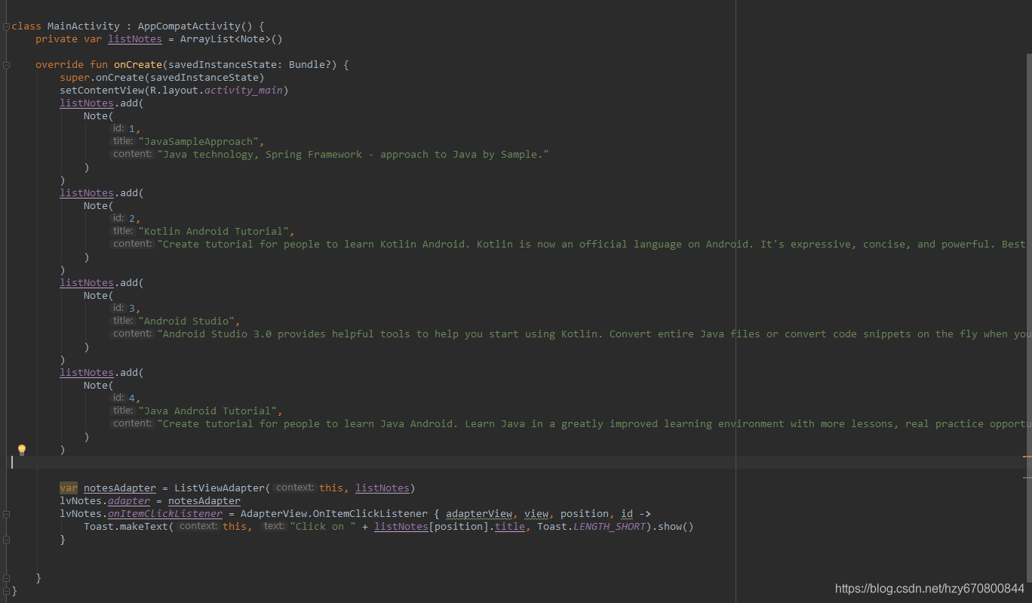Screen dimensions: 1032x603
Task: Click listNotes[position] in the Toast line
Action: [x=432, y=527]
